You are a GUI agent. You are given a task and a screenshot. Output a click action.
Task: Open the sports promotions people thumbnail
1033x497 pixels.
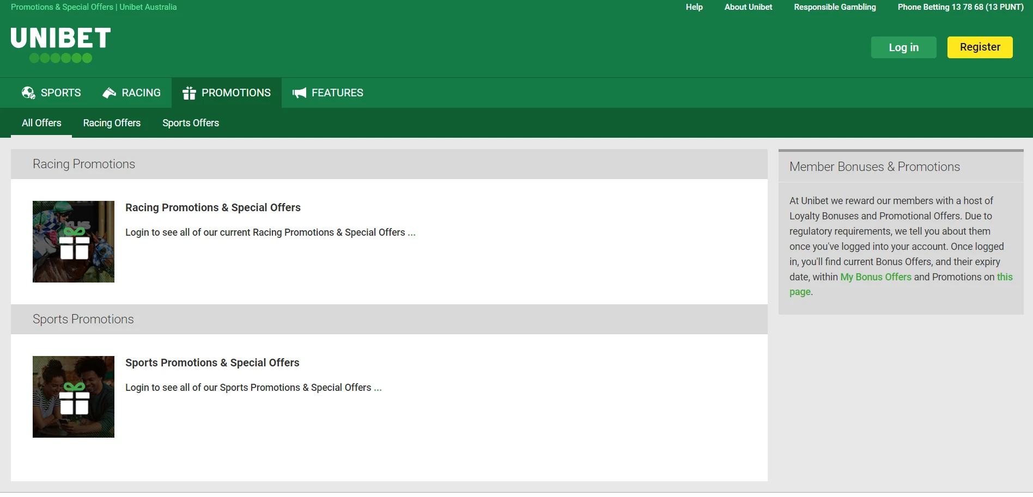[x=74, y=397]
